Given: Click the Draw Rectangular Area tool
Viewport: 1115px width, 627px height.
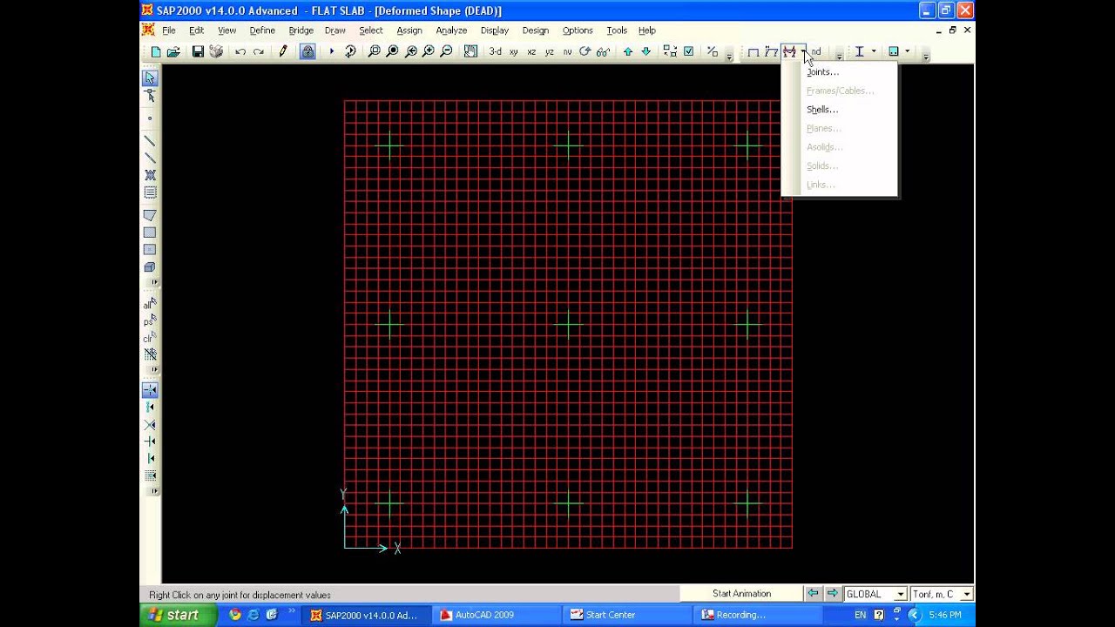Looking at the screenshot, I should [150, 233].
